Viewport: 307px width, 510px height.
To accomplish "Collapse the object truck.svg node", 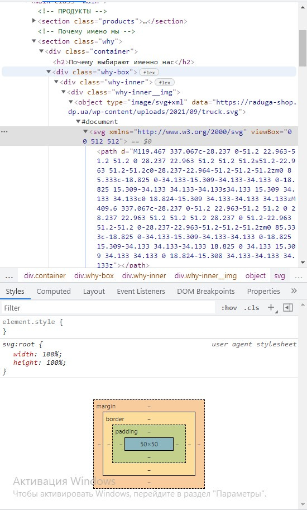I will [71, 102].
